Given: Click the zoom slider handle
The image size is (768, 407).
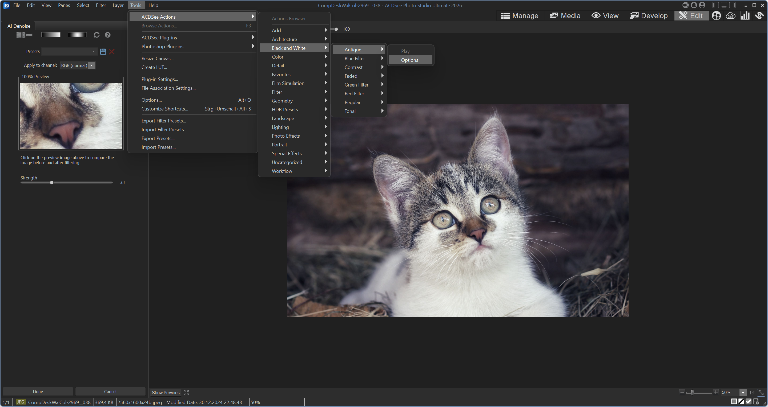Looking at the screenshot, I should tap(692, 392).
